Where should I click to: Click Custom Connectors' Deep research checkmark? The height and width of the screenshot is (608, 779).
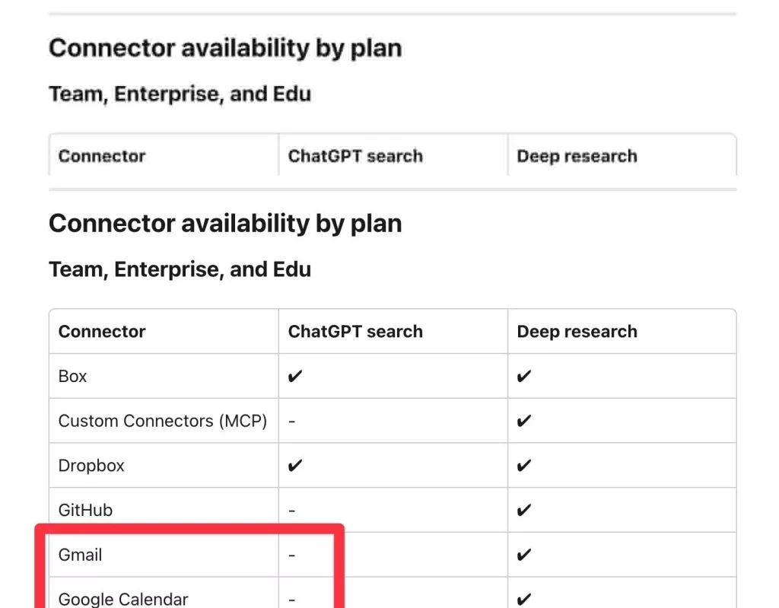point(524,421)
